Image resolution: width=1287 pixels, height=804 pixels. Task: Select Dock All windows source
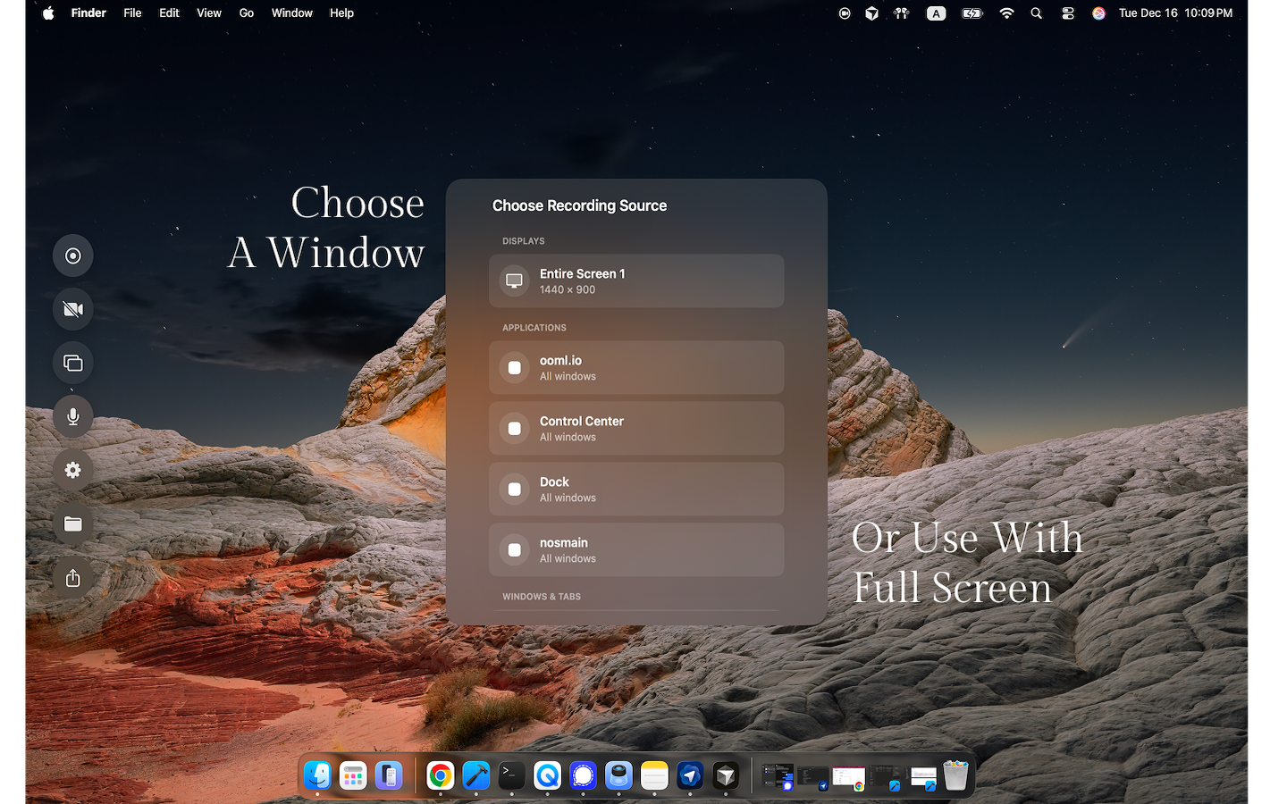(636, 490)
